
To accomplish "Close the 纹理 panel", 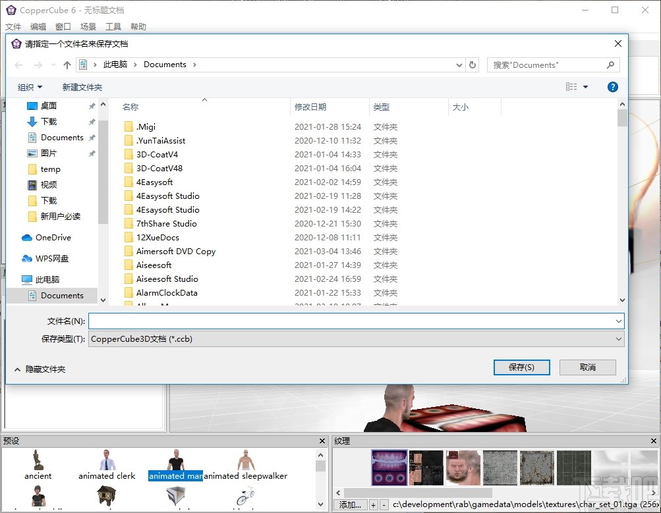I will [x=653, y=441].
